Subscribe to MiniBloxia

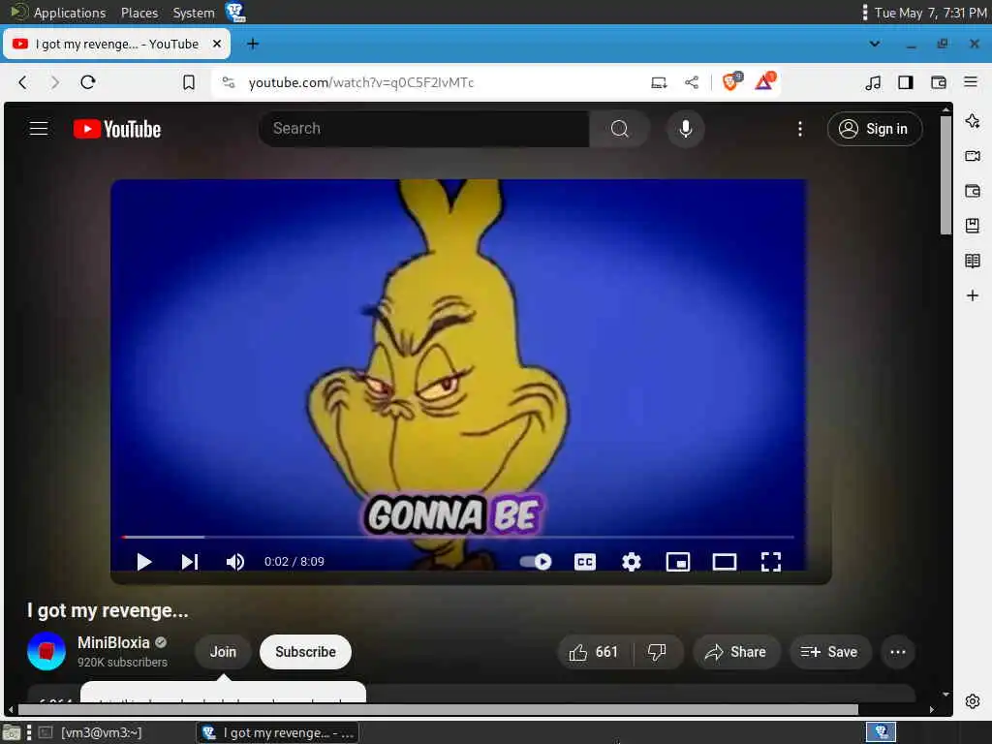tap(305, 652)
